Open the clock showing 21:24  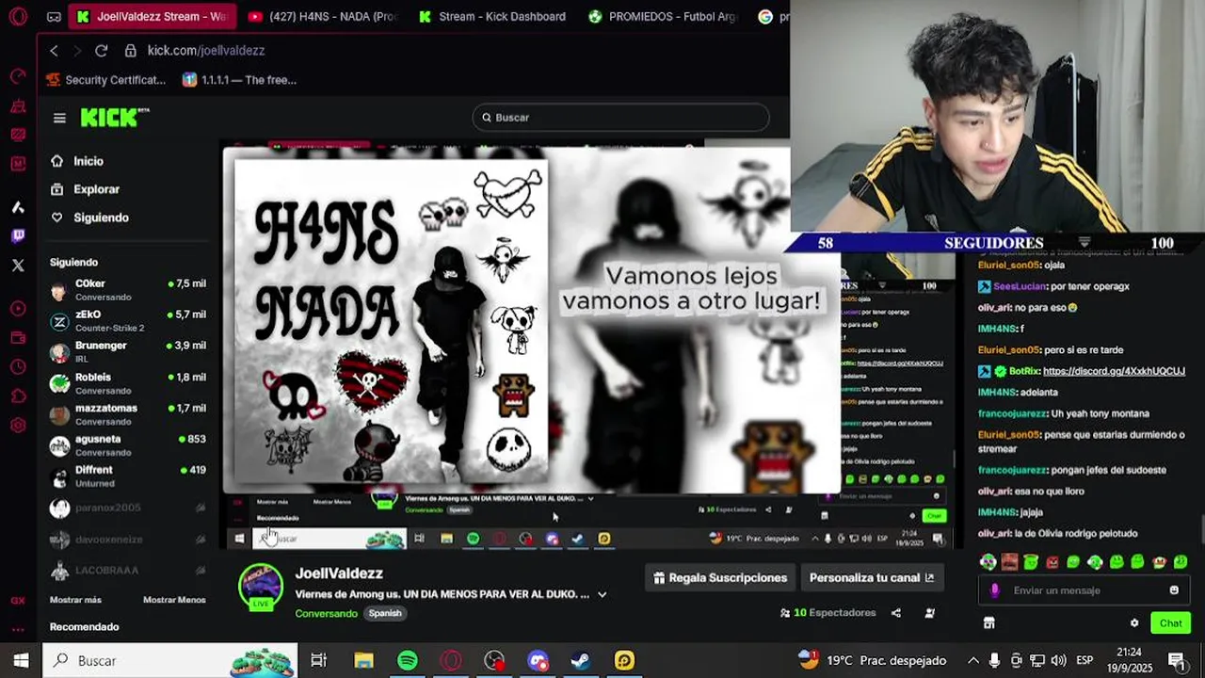point(1128,660)
